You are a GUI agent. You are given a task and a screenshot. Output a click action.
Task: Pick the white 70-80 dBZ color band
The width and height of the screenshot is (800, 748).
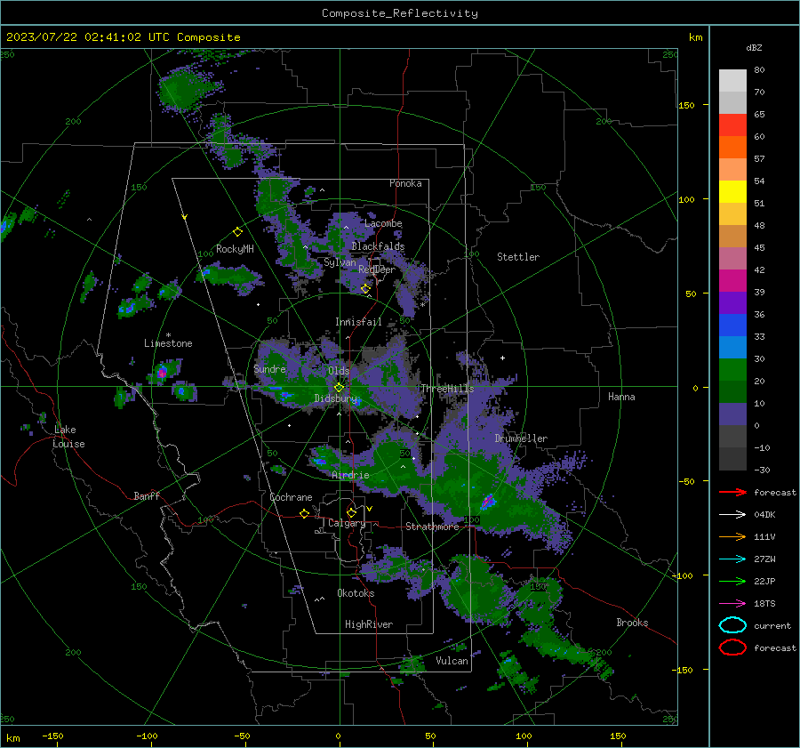[732, 81]
